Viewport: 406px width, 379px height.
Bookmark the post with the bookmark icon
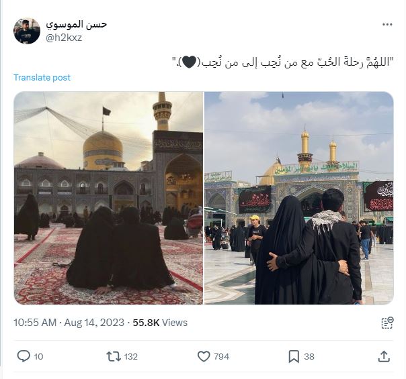click(x=294, y=356)
